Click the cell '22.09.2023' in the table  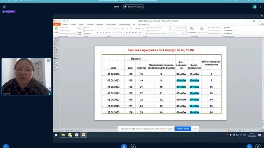point(113,112)
